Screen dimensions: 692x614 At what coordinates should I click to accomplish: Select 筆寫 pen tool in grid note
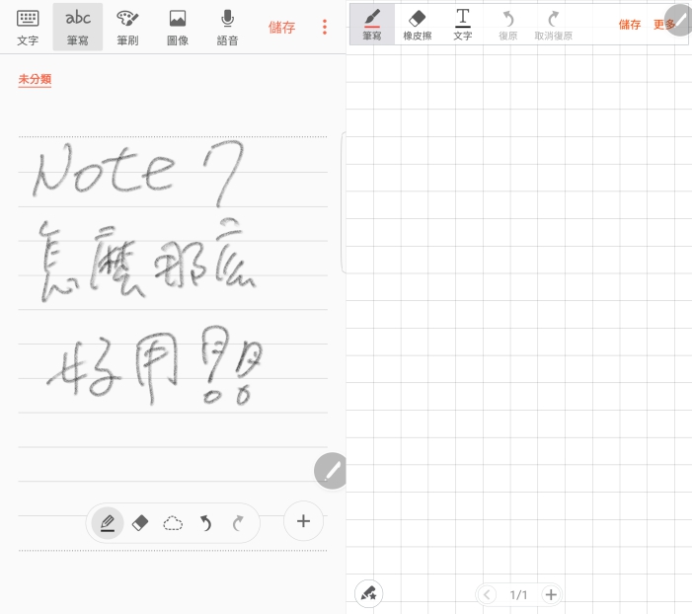pyautogui.click(x=372, y=25)
